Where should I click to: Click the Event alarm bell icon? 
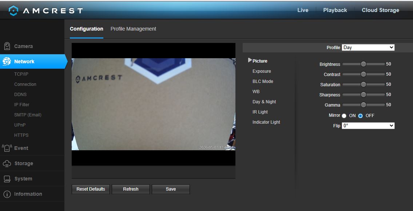click(7, 148)
